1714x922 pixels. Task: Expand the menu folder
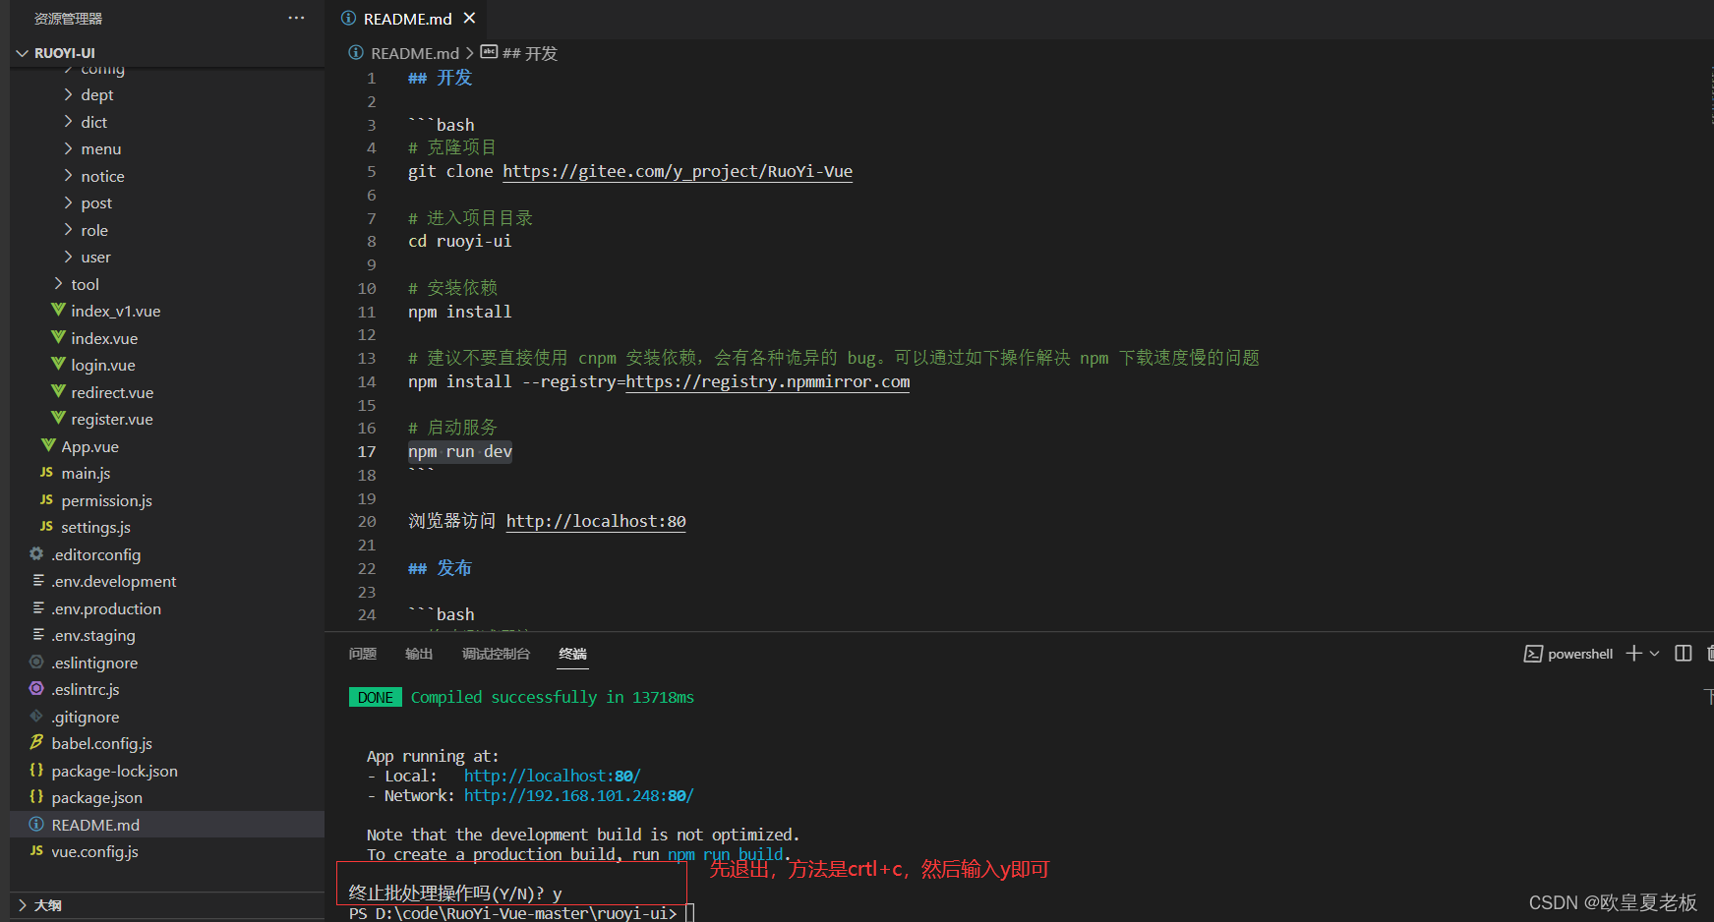tap(68, 148)
